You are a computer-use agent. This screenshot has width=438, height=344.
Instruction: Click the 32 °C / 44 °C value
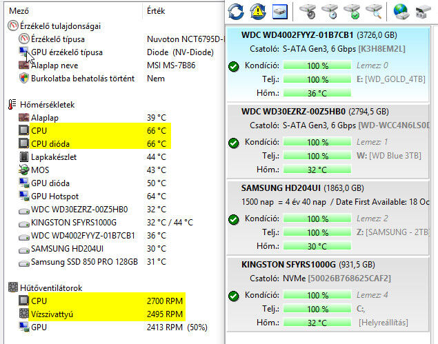coord(170,223)
